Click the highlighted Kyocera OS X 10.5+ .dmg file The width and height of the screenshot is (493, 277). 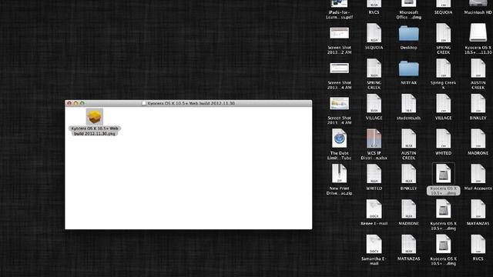point(444,174)
